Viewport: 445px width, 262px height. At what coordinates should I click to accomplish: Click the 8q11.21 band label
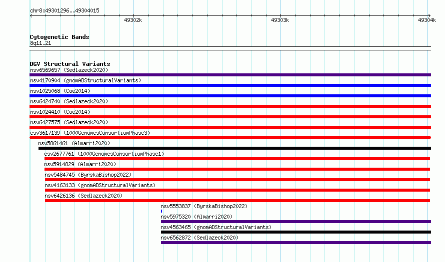coord(40,43)
